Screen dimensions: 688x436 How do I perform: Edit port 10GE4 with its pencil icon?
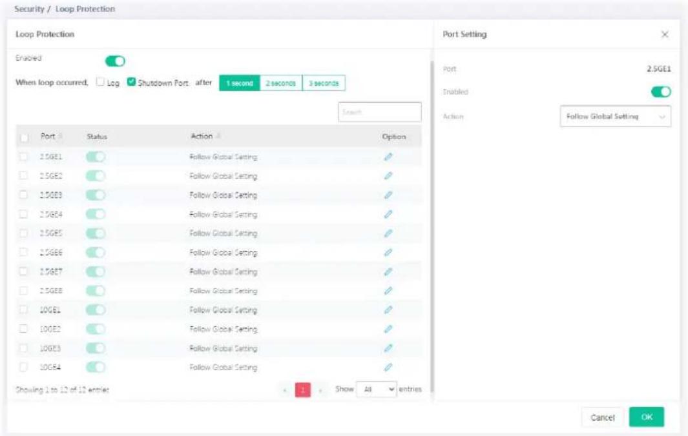point(388,367)
